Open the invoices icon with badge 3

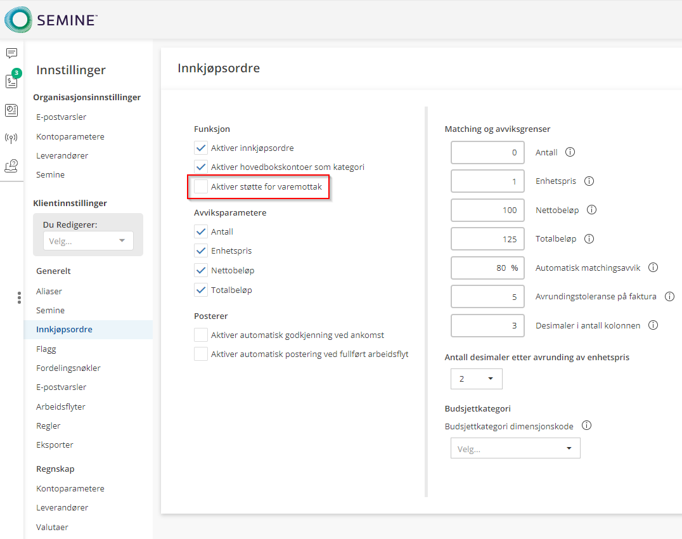click(11, 81)
